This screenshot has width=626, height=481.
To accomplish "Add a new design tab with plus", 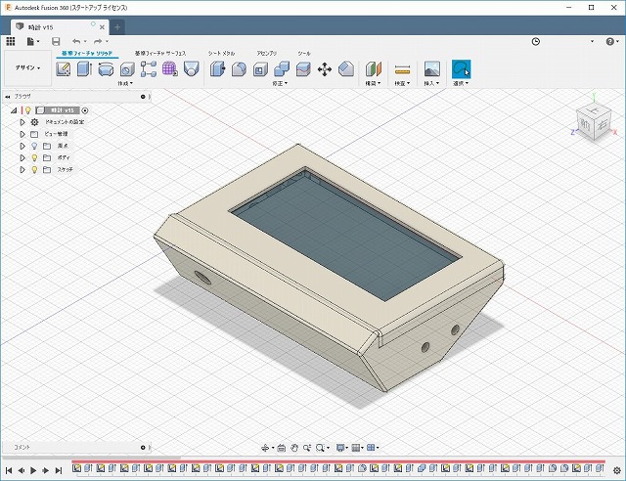I will click(117, 27).
